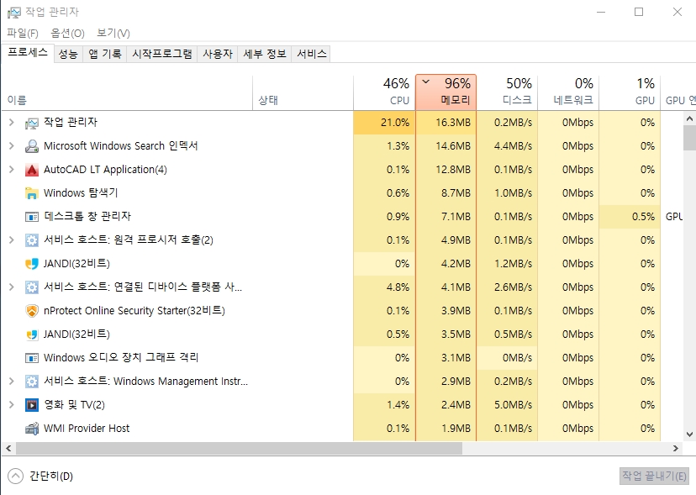Click the Microsoft Windows Search indexer icon
This screenshot has width=696, height=495.
pos(32,146)
